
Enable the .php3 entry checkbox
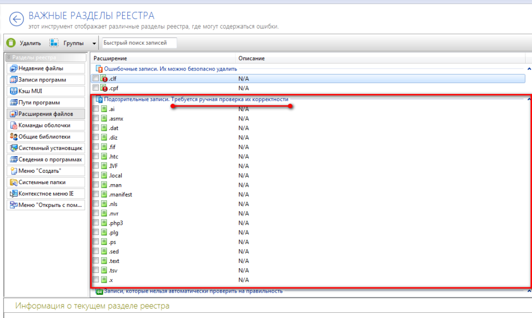pos(96,223)
